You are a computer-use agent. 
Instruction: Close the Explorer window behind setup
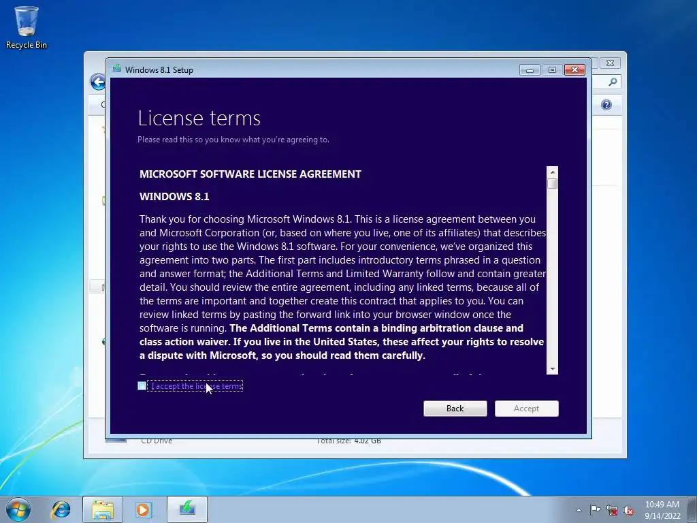(611, 63)
